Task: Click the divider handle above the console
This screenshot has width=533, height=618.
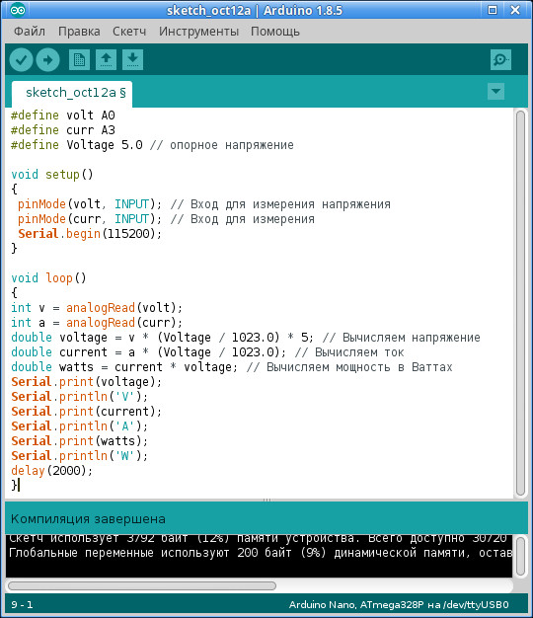Action: 266,500
